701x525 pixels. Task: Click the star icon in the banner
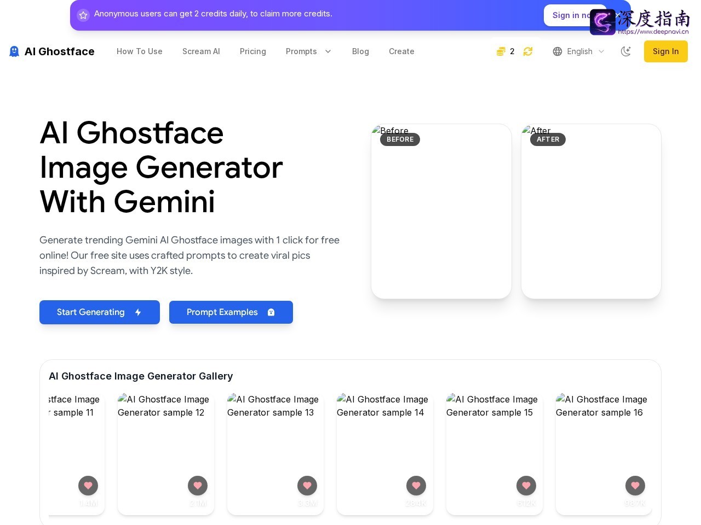pos(83,15)
